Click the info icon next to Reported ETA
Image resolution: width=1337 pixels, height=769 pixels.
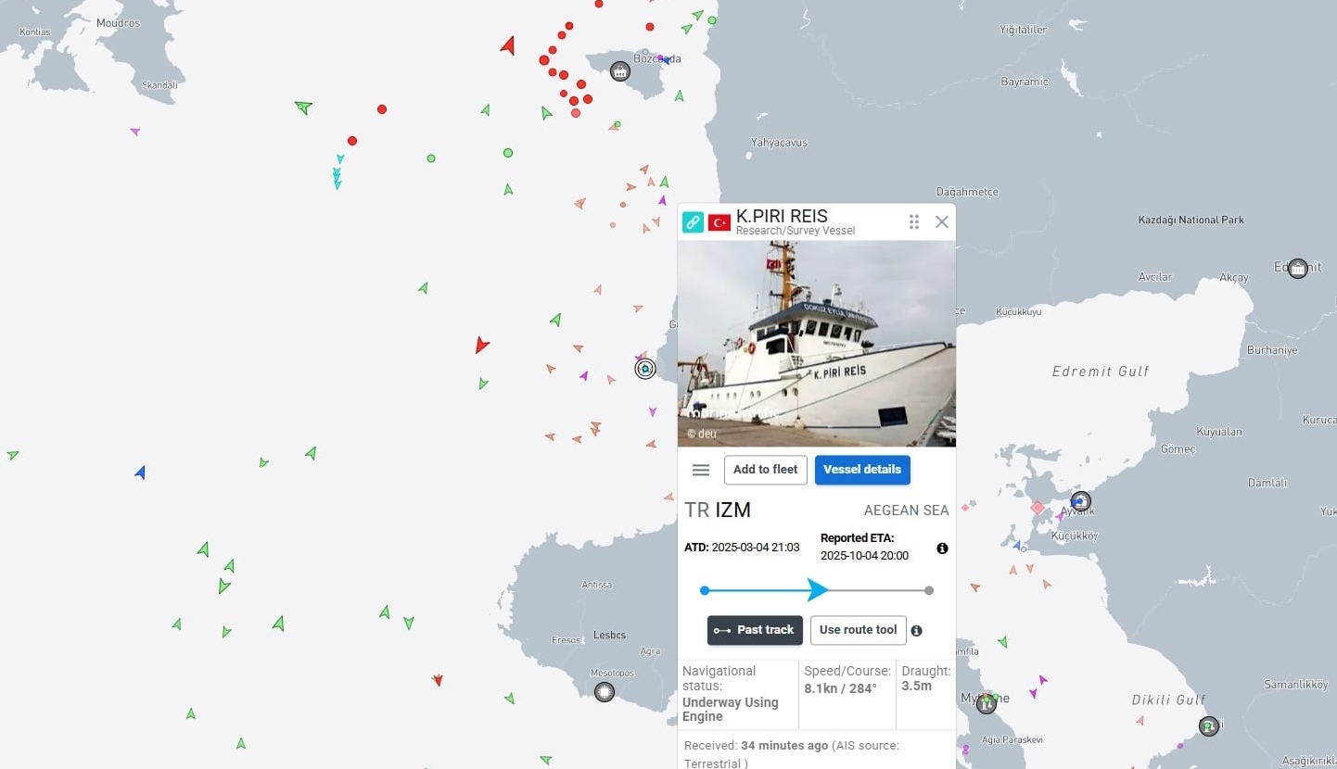click(x=942, y=548)
